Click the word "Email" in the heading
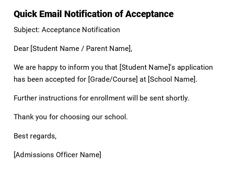Viewport: 239px width, 176px height. [x=51, y=14]
